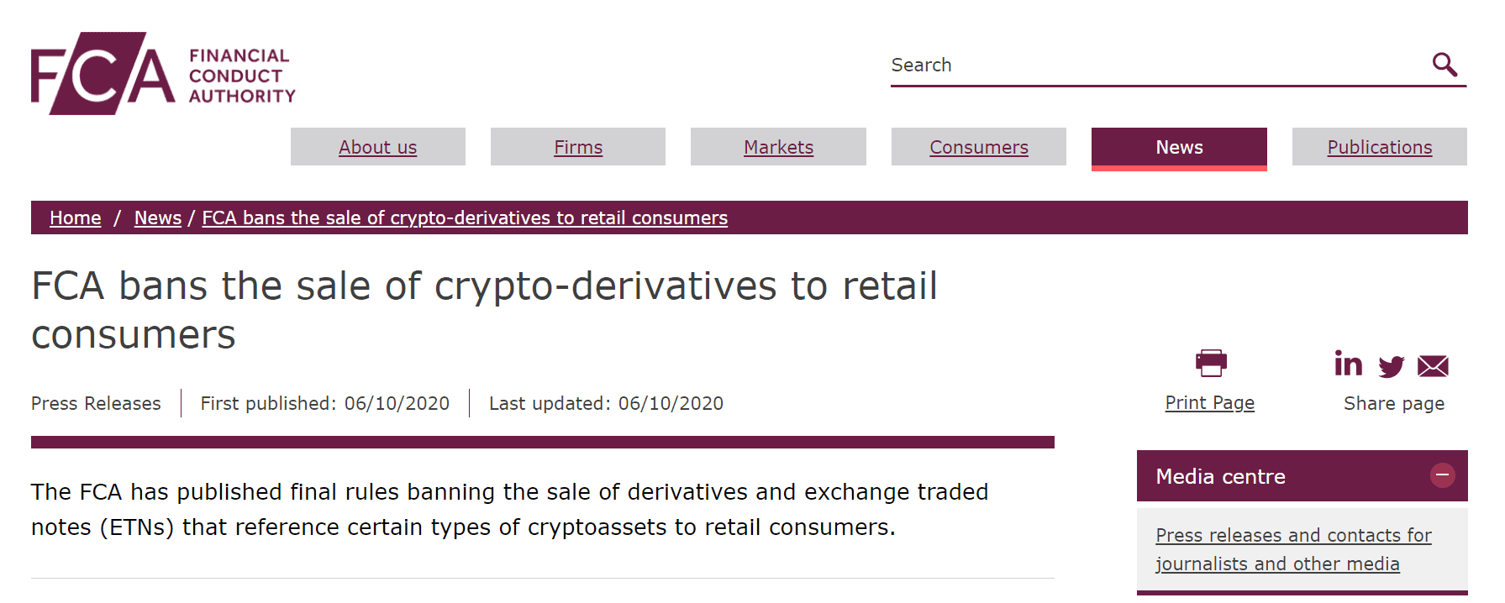Collapse the Media centre panel
This screenshot has width=1505, height=603.
pos(1442,475)
